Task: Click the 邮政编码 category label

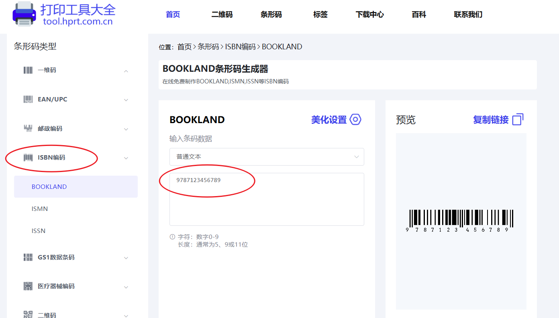Action: tap(50, 129)
